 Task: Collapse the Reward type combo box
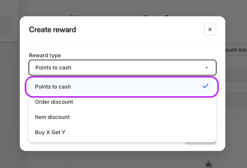pos(122,68)
